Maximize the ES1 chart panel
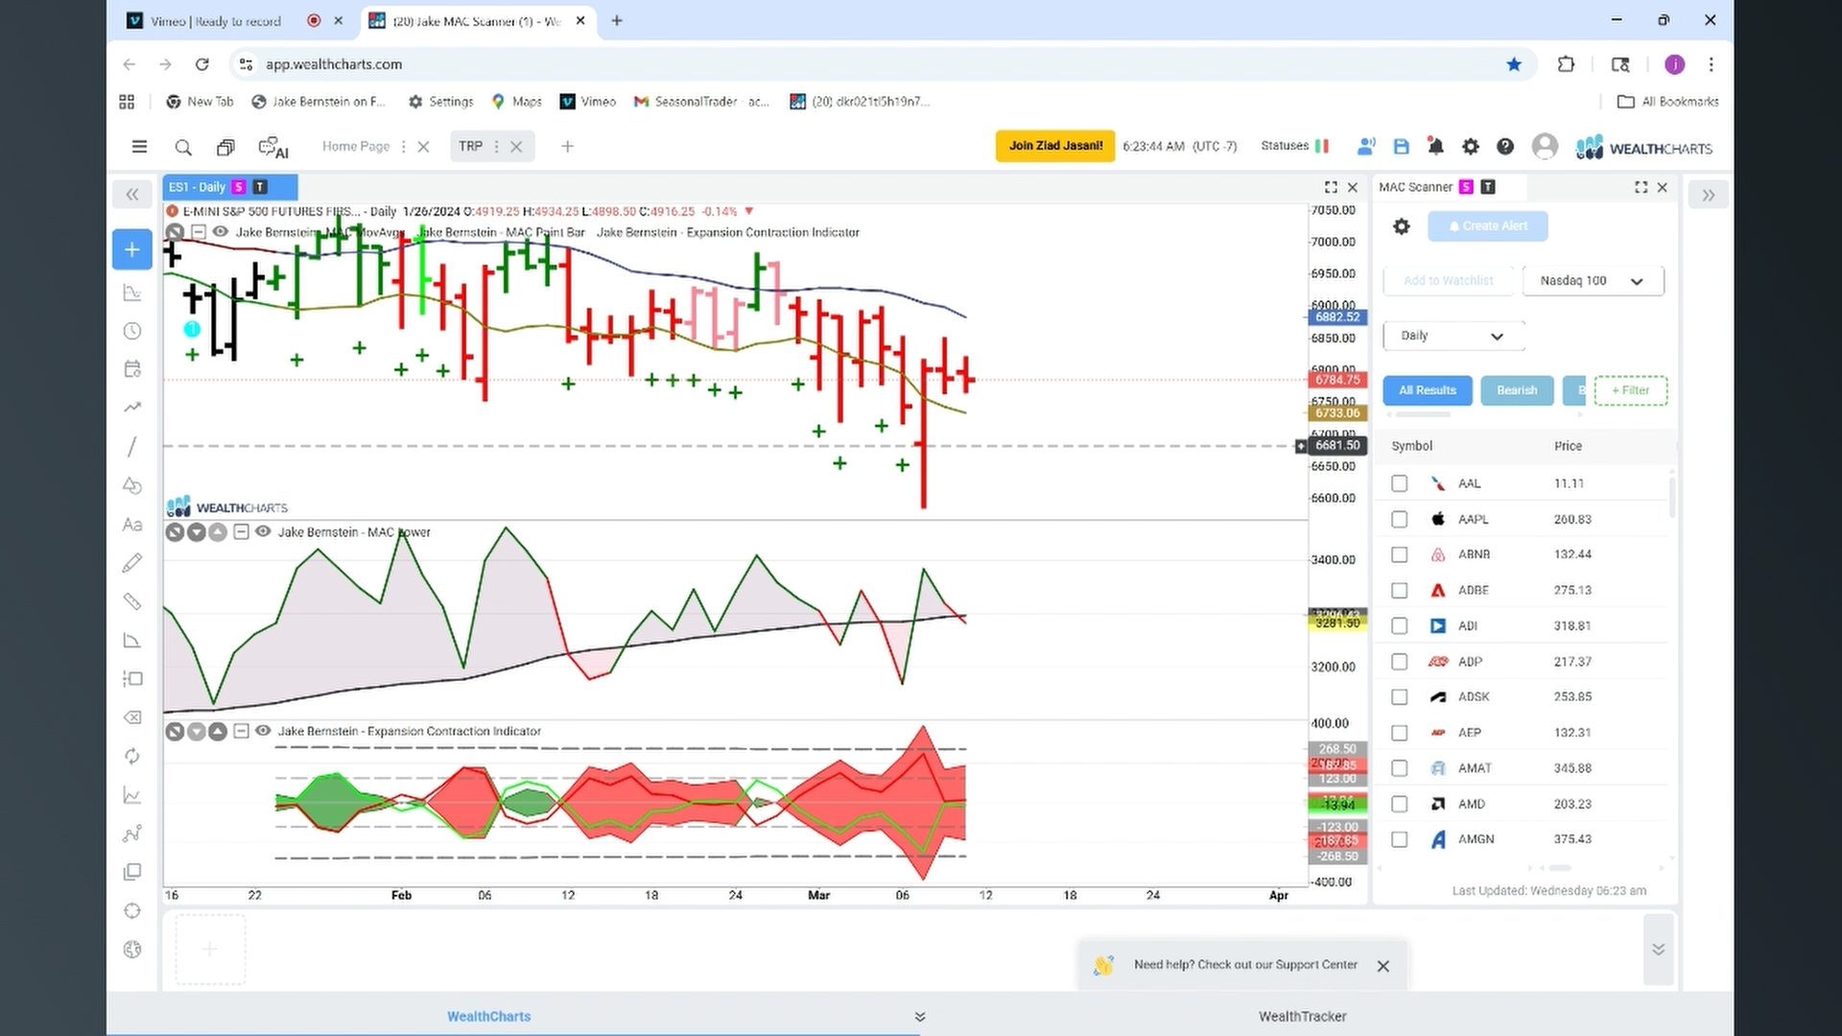Viewport: 1842px width, 1036px height. [1331, 187]
